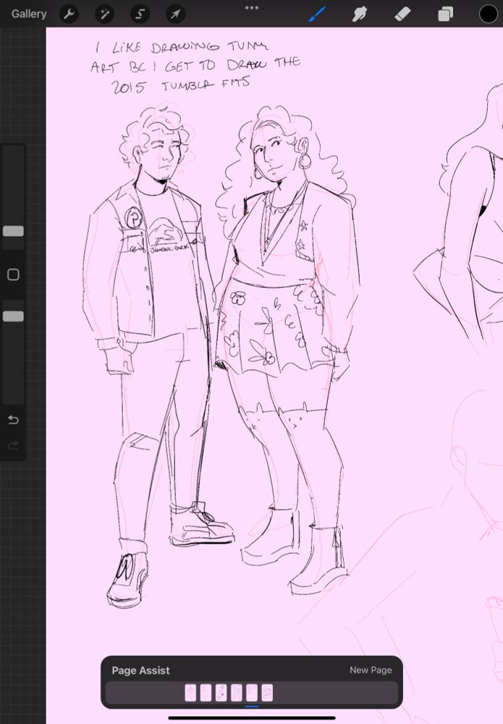The height and width of the screenshot is (724, 503).
Task: Redo via the sidebar redo arrow
Action: (13, 445)
